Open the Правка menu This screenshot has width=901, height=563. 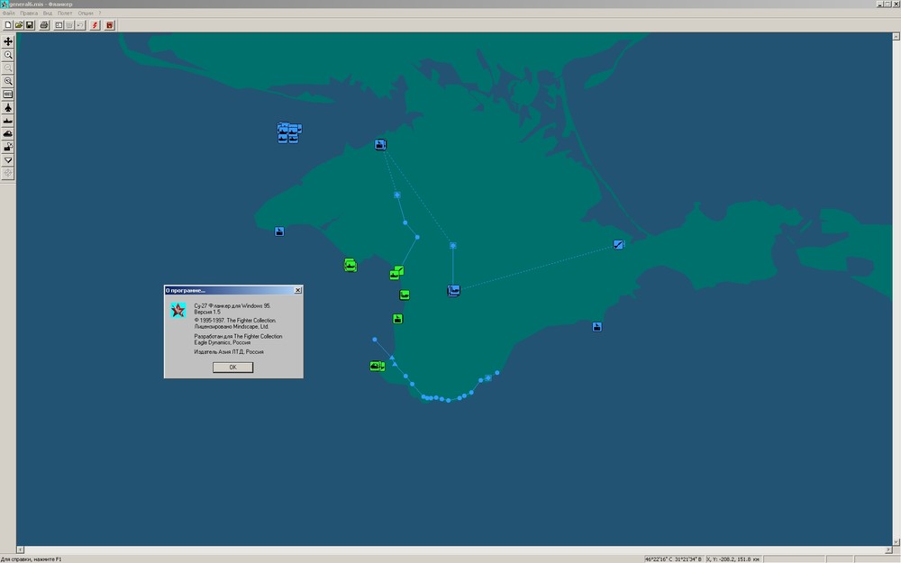click(x=29, y=13)
